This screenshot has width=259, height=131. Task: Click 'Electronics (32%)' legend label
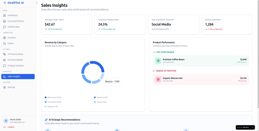pyautogui.click(x=54, y=97)
